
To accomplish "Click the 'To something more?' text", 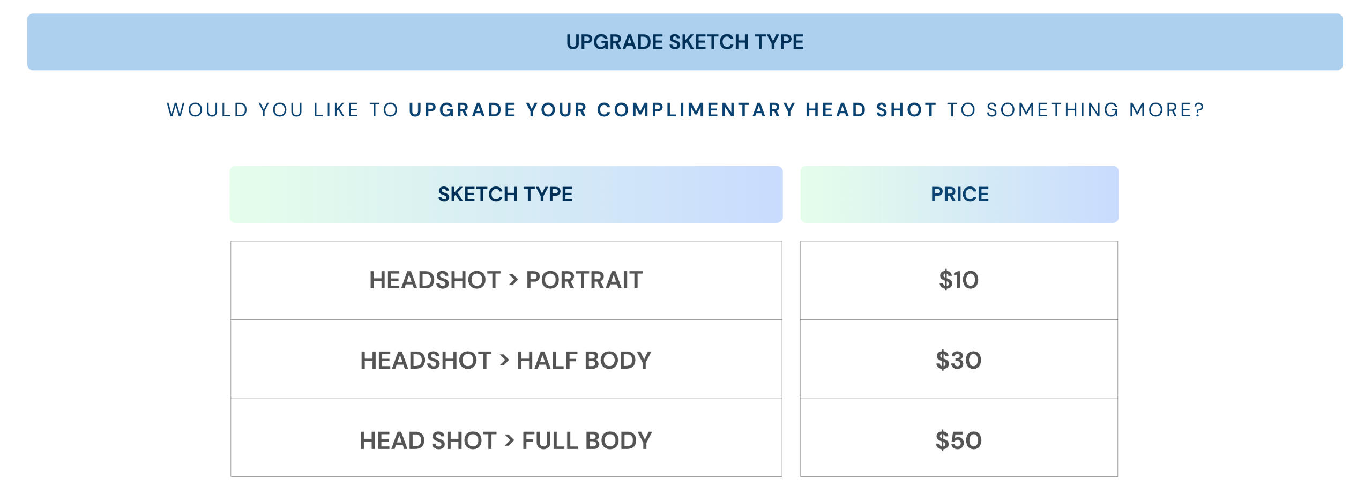I will (x=1076, y=110).
